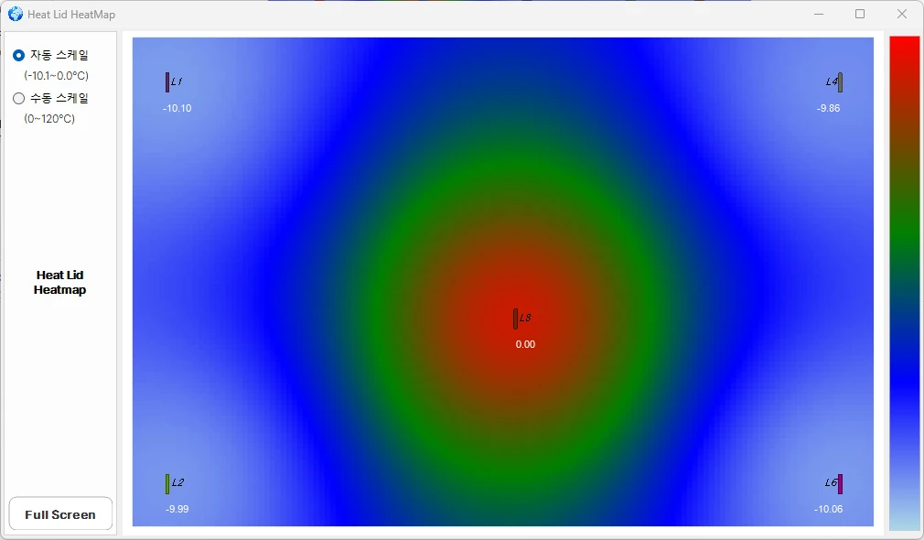Click the Heat Lid HeatMap window title

71,15
